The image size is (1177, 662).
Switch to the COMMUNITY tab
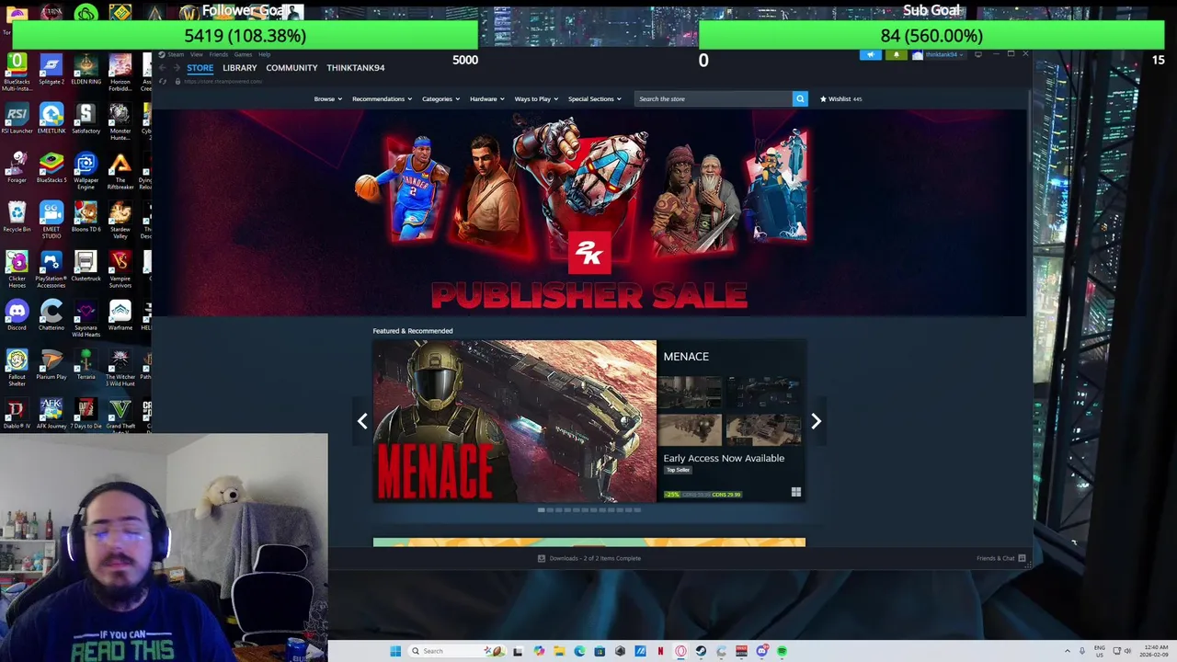[x=291, y=68]
